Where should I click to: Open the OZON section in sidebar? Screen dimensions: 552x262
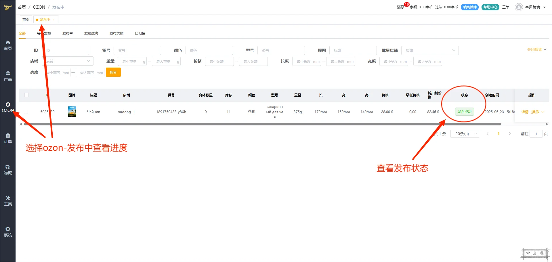[7, 107]
